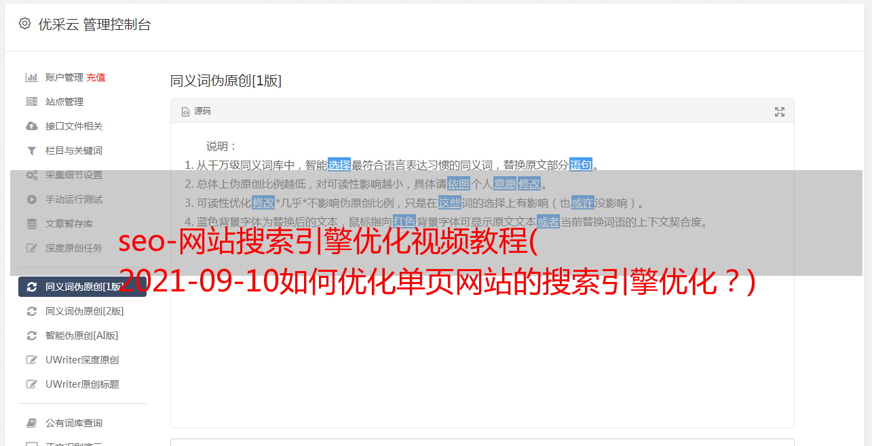Click the gear icon beside 优采云 管理控制台
872x446 pixels.
point(25,24)
